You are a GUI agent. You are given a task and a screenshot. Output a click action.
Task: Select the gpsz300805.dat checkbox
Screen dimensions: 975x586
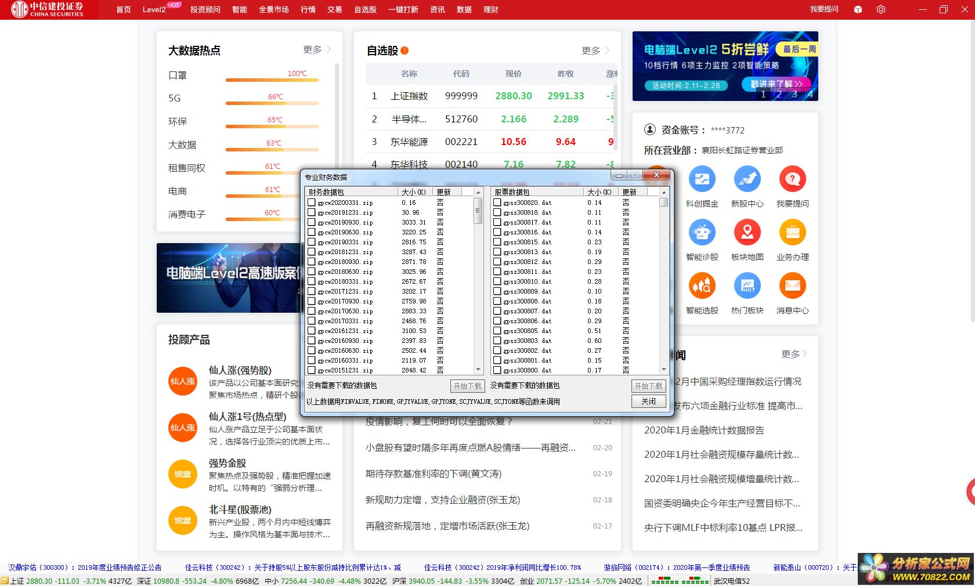497,331
